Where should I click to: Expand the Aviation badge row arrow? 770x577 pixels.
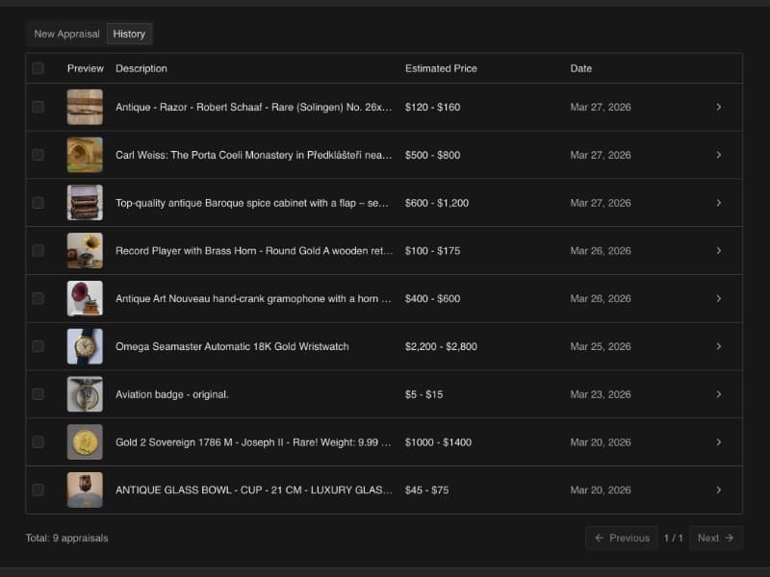point(718,394)
